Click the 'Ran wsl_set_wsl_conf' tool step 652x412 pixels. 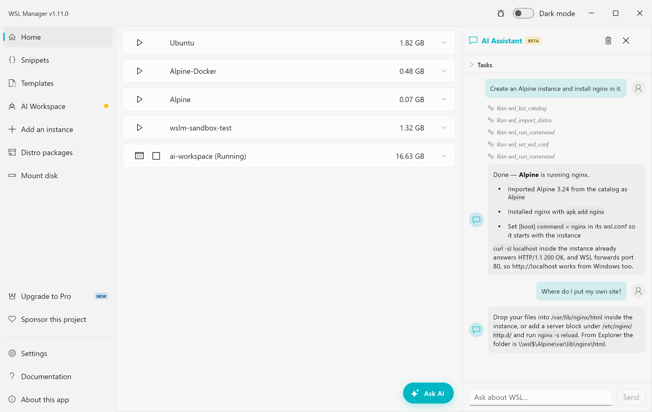[518, 144]
